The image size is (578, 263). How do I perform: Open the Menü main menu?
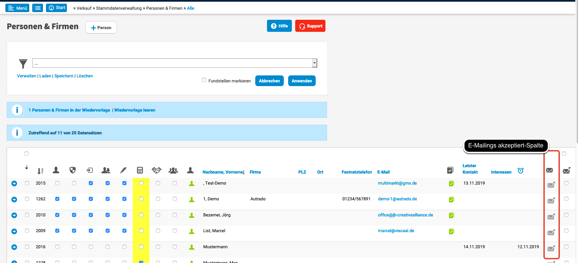(17, 8)
